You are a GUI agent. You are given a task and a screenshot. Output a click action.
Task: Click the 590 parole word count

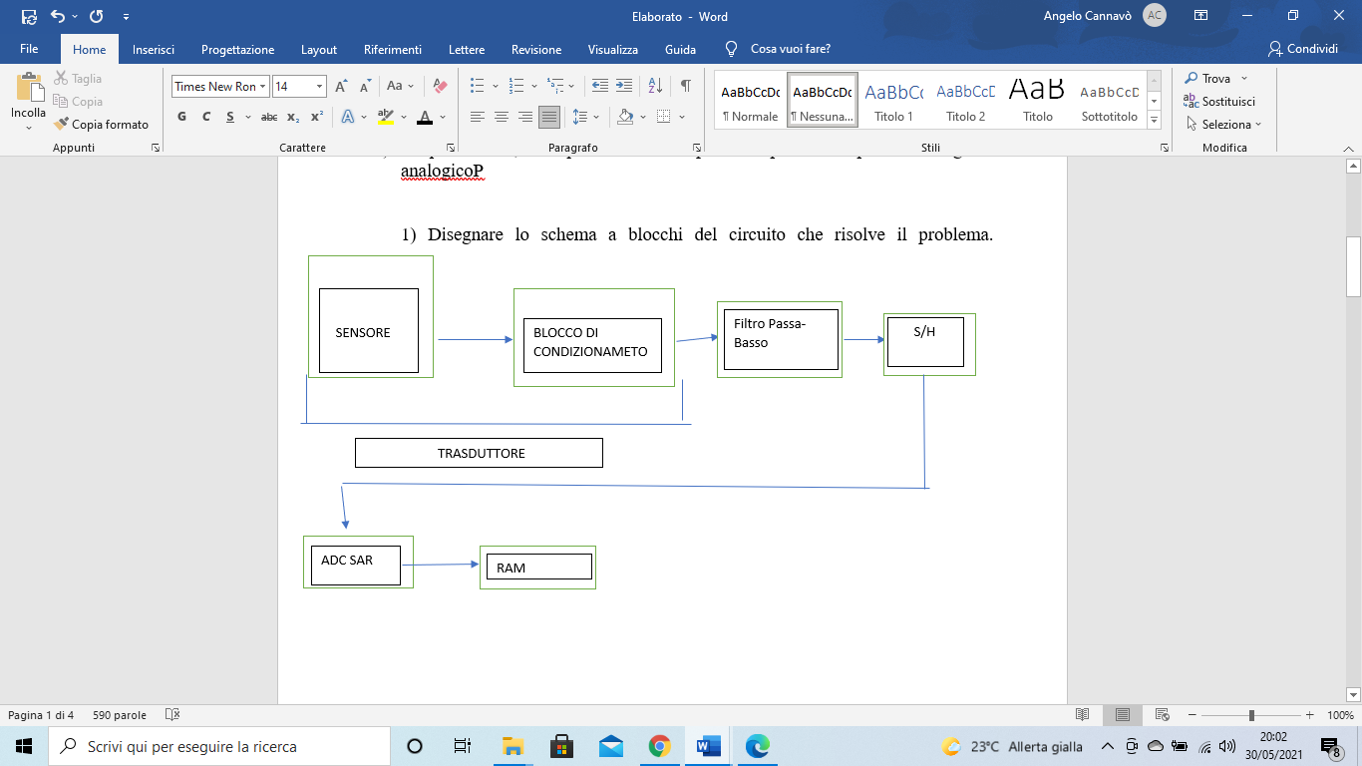pos(120,715)
